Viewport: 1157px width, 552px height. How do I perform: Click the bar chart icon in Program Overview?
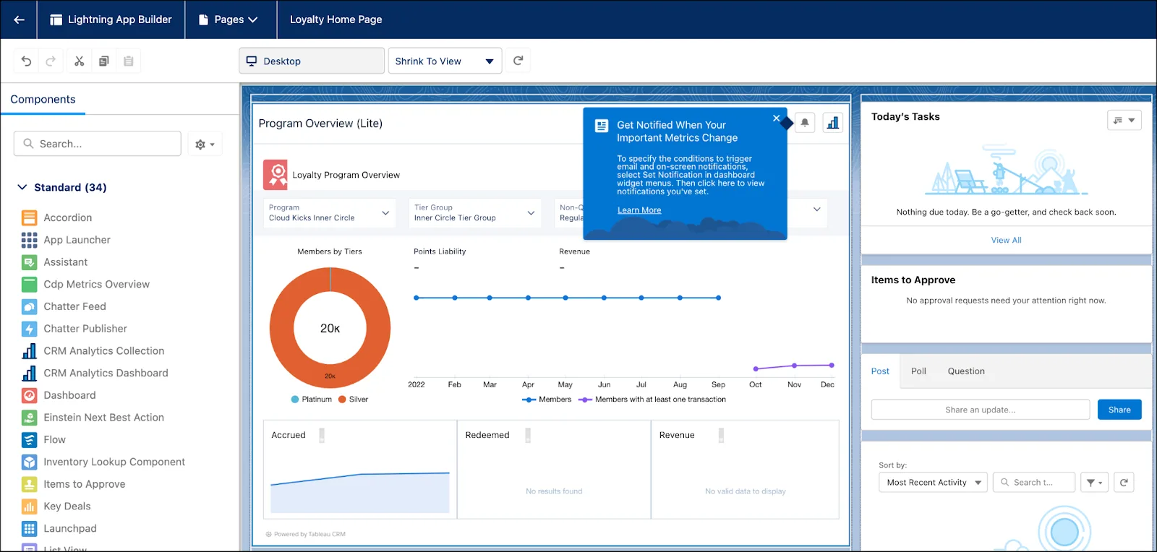[x=833, y=123]
